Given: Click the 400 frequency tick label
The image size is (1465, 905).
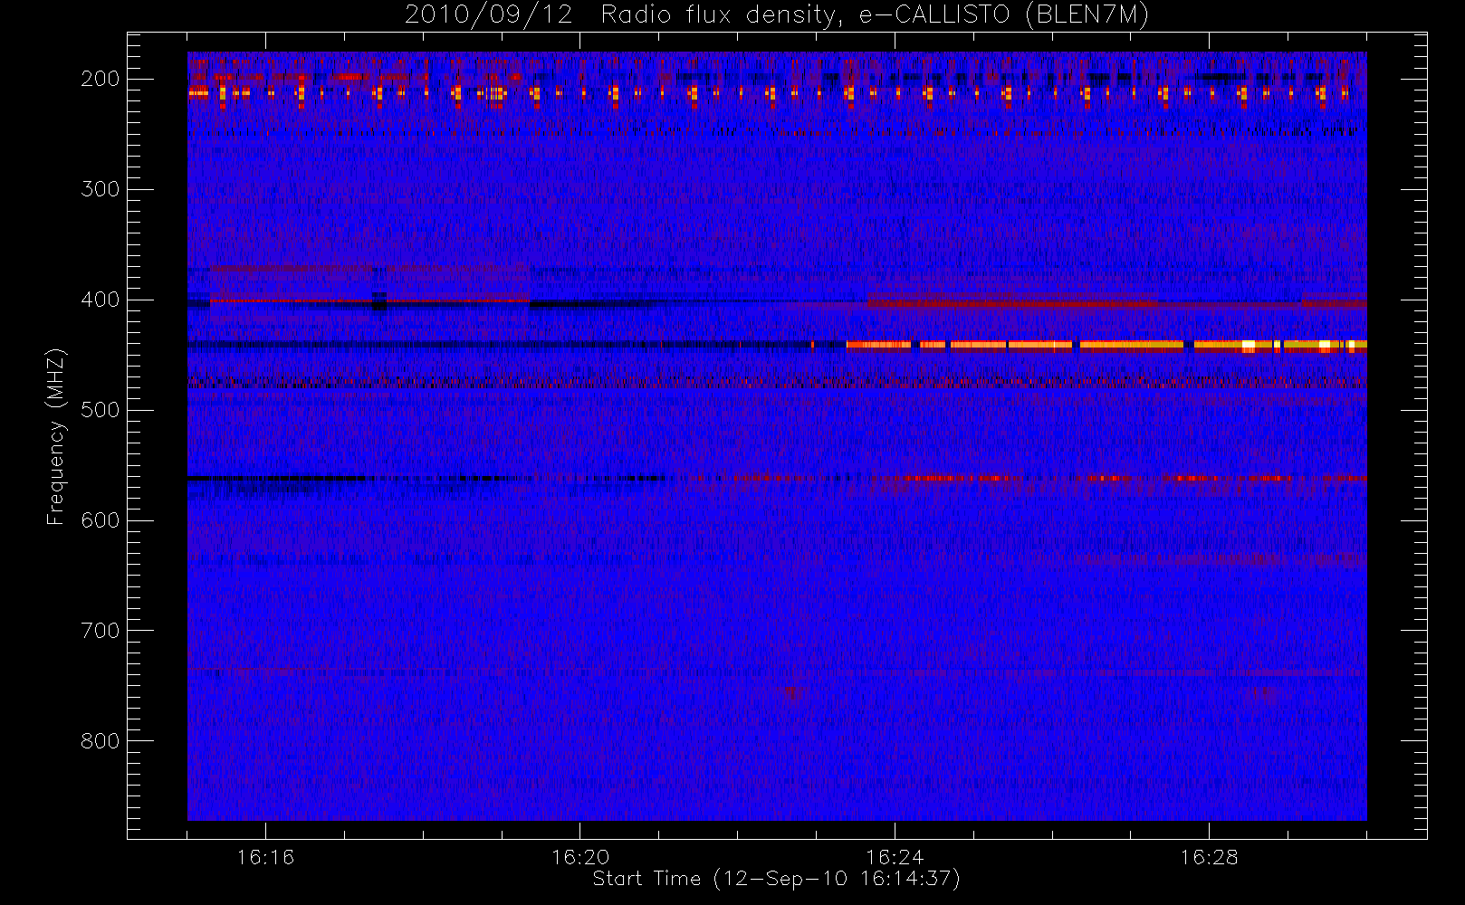Looking at the screenshot, I should tap(101, 300).
